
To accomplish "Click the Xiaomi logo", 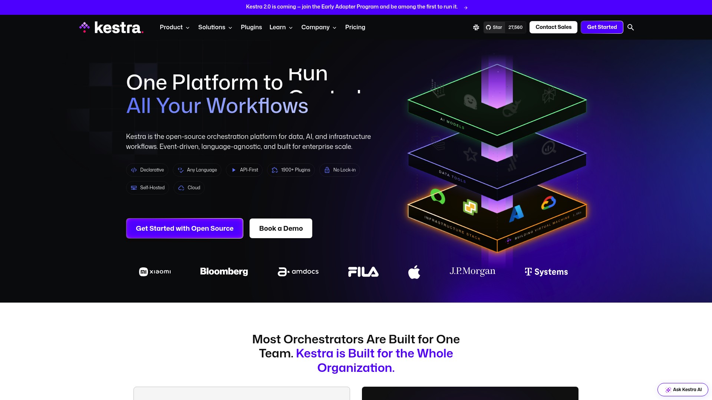I will pos(155,272).
